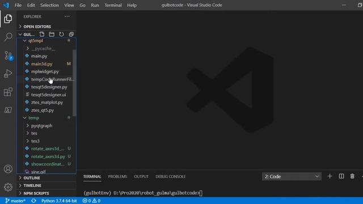Open the Help menu

(x=132, y=5)
